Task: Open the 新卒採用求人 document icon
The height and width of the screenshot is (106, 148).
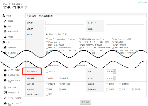Action: (5, 53)
